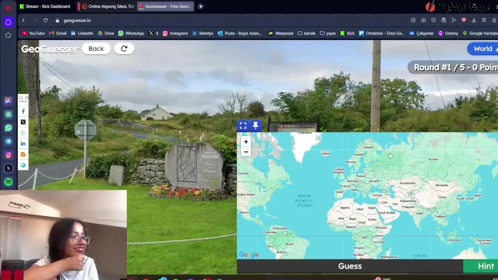Open Opera sidebar bookmarks star icon

pyautogui.click(x=8, y=35)
